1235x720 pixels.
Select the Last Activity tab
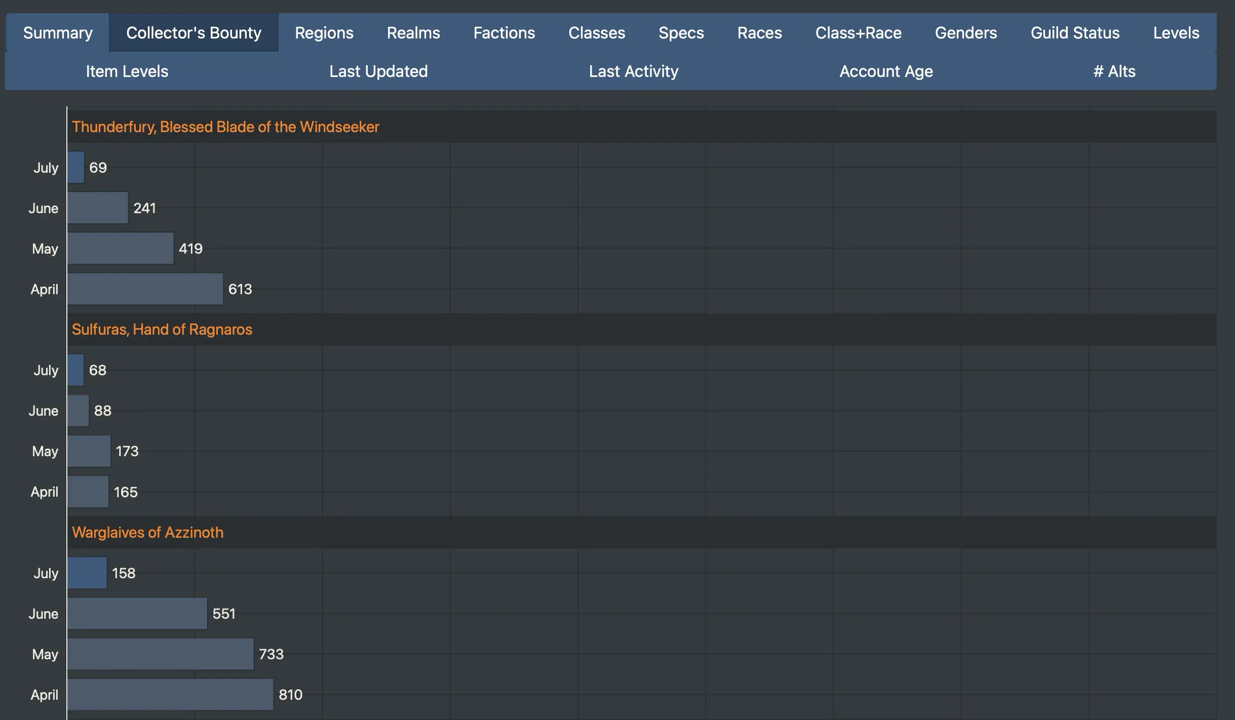pyautogui.click(x=633, y=71)
